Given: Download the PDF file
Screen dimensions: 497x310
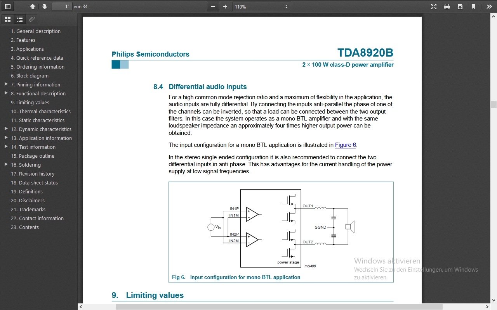Looking at the screenshot, I should coord(460,7).
